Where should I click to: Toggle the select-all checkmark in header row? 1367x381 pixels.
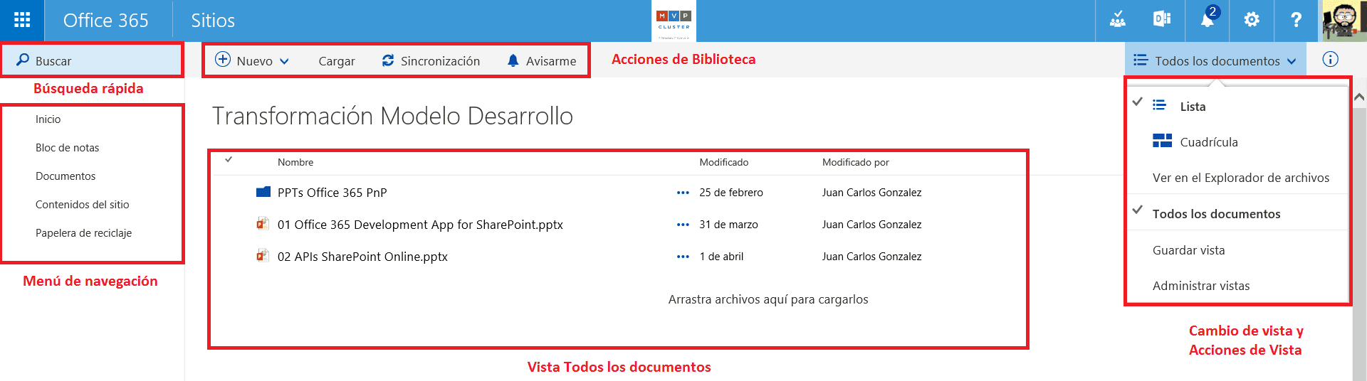click(x=229, y=160)
